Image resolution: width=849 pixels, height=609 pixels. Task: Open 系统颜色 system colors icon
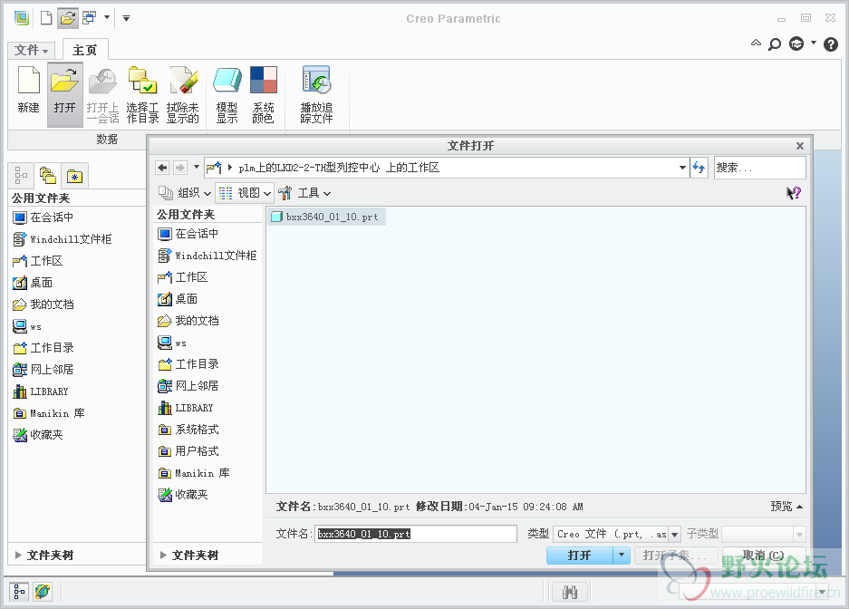coord(263,94)
